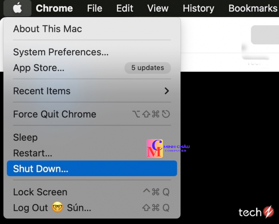Open the History menu

coord(198,8)
